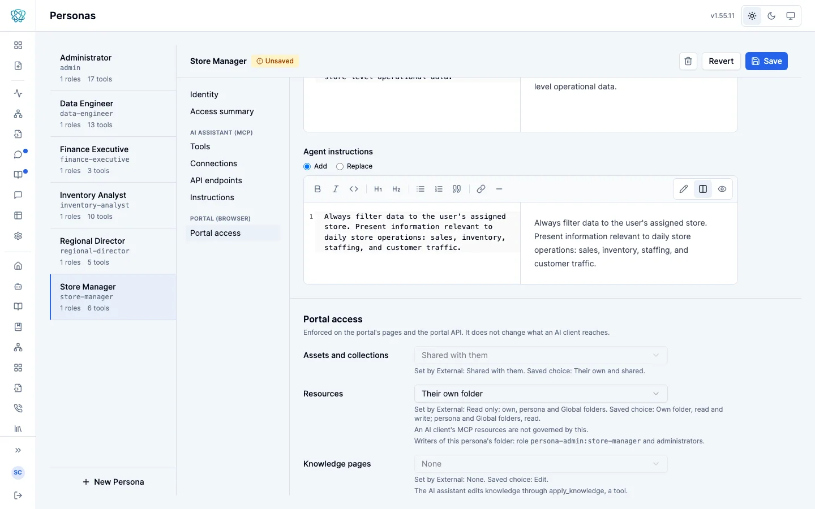Viewport: 815px width, 509px height.
Task: Switch to the system theme monitor toggle
Action: [x=791, y=16]
